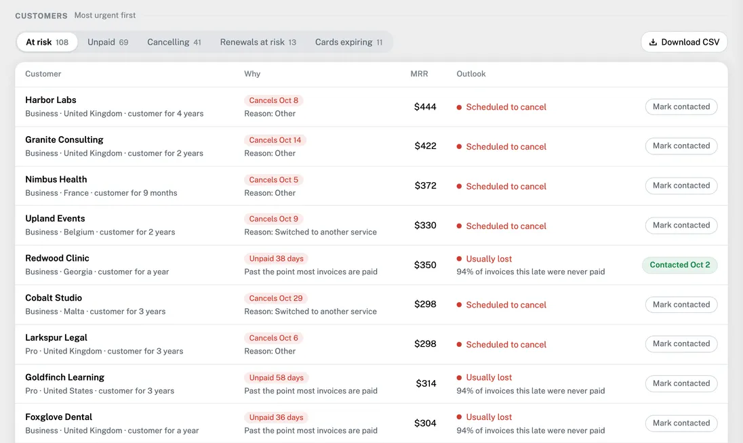Click the $422 MRR value
This screenshot has height=443, width=743.
coord(425,146)
